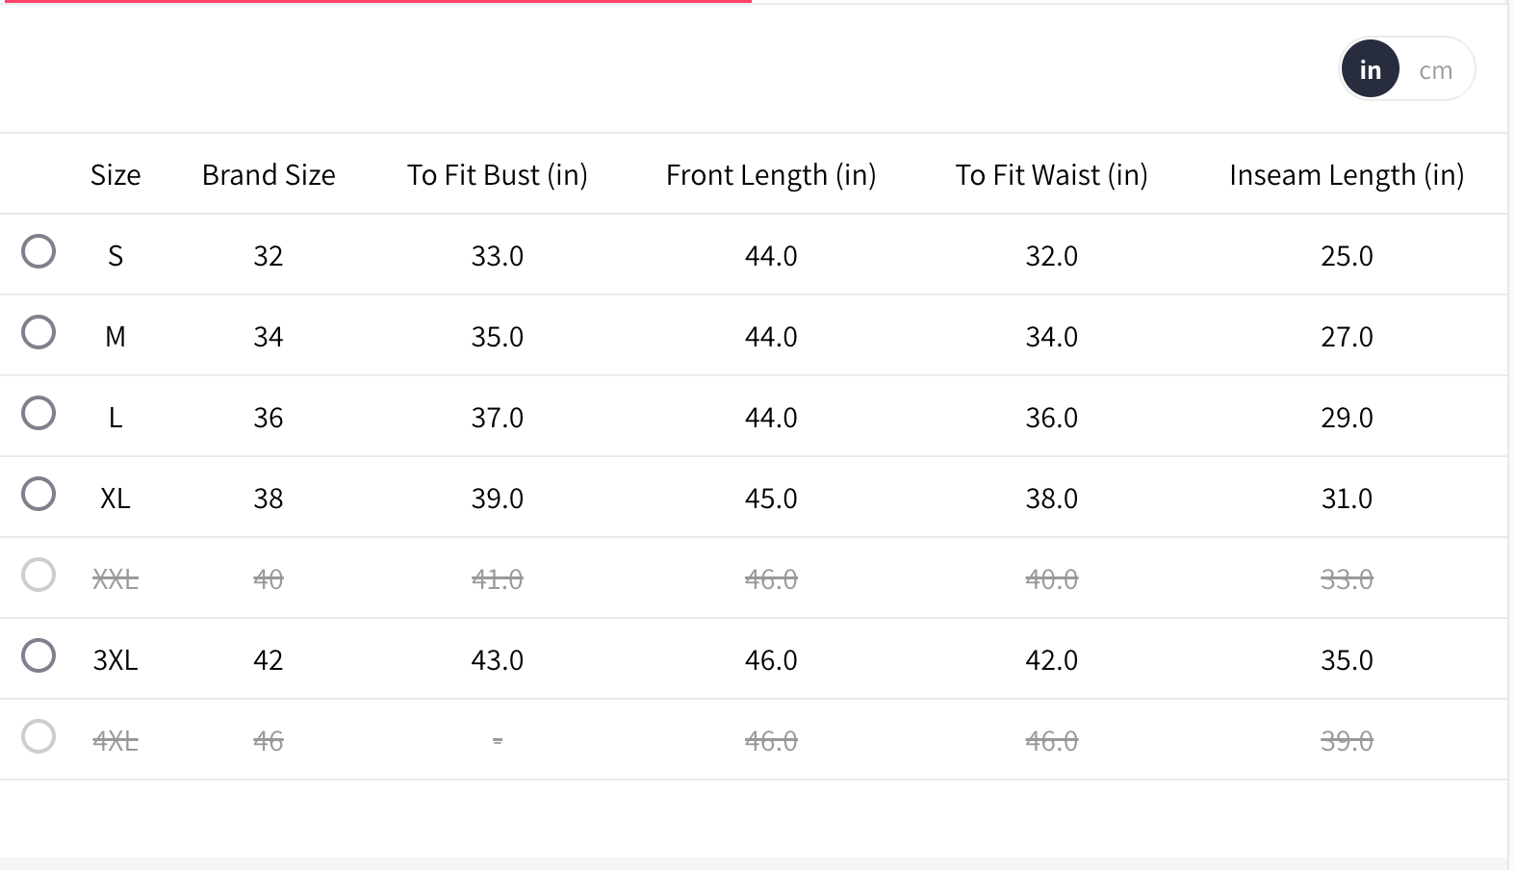The height and width of the screenshot is (870, 1515).
Task: Pick the size L radio option
Action: [39, 413]
